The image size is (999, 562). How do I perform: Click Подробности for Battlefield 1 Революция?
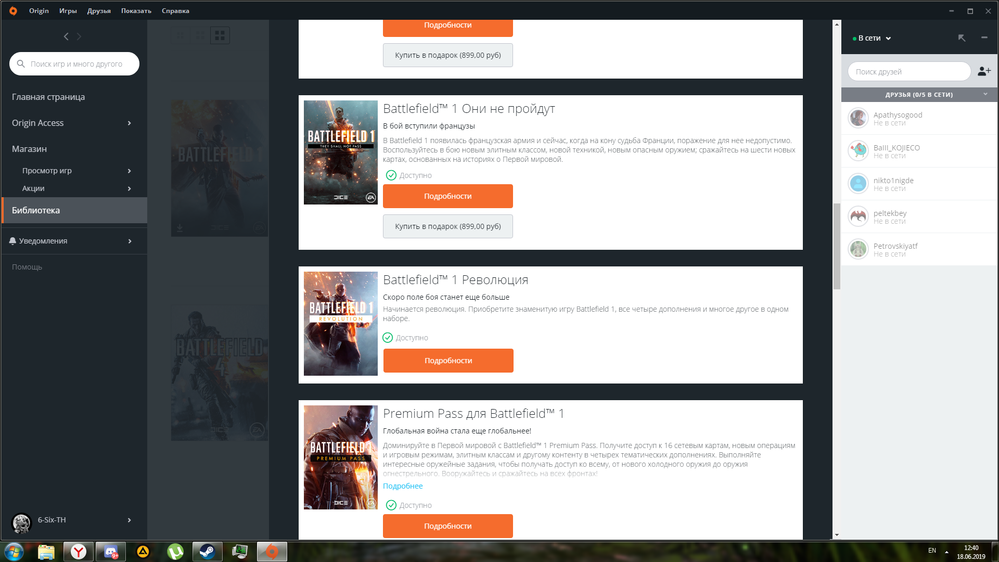(449, 361)
